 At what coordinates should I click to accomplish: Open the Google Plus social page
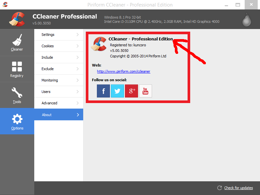pyautogui.click(x=131, y=91)
